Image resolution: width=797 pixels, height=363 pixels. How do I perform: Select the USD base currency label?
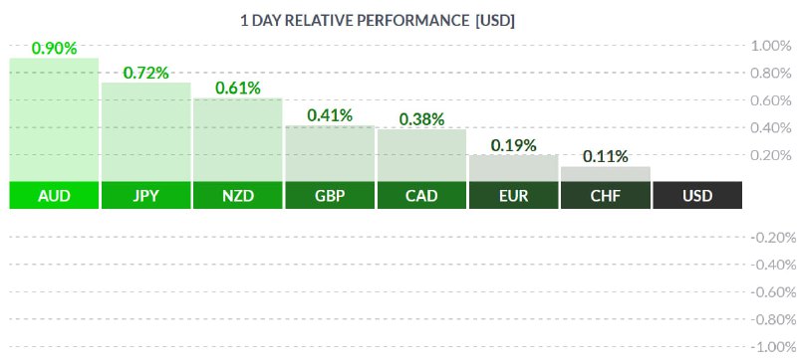pos(698,196)
